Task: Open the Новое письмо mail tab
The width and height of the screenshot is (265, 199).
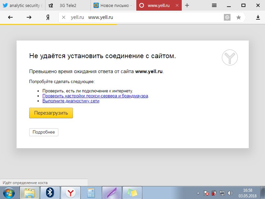Action: click(x=113, y=5)
